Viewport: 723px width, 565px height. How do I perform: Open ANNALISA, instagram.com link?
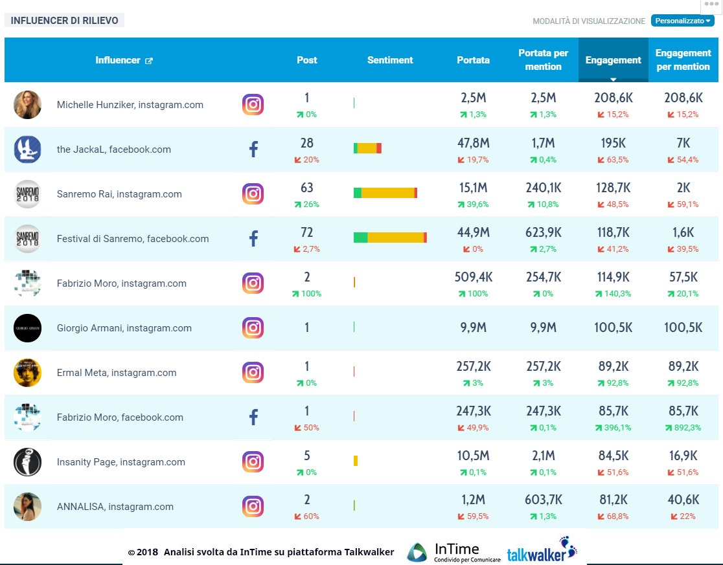coord(115,507)
